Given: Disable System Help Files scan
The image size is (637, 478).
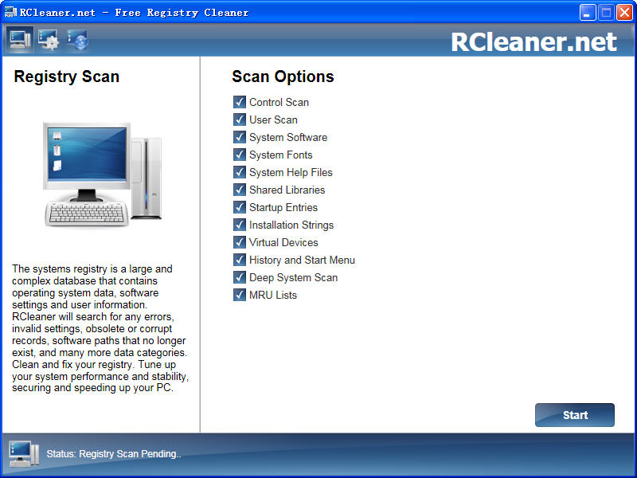Looking at the screenshot, I should [239, 172].
